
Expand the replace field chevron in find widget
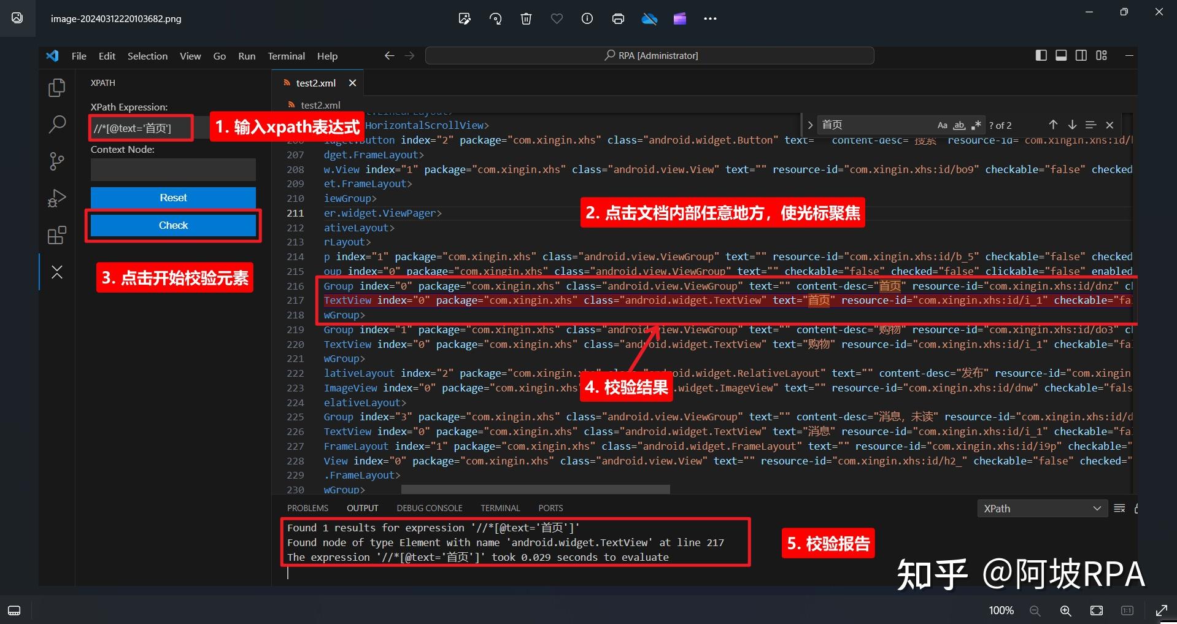[x=810, y=125]
